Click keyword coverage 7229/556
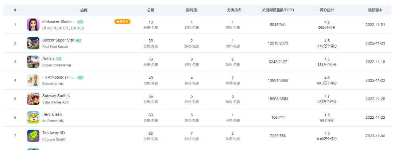Image resolution: width=394 pixels, height=150 pixels. [278, 136]
